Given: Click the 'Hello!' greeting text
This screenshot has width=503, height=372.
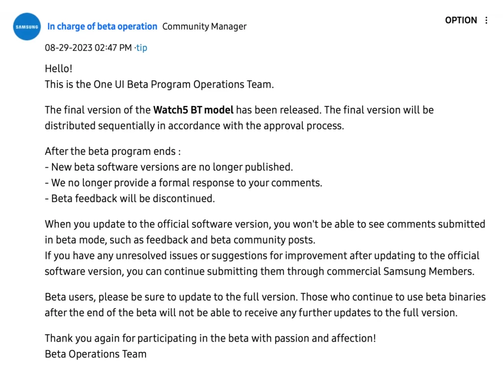Looking at the screenshot, I should tap(58, 69).
